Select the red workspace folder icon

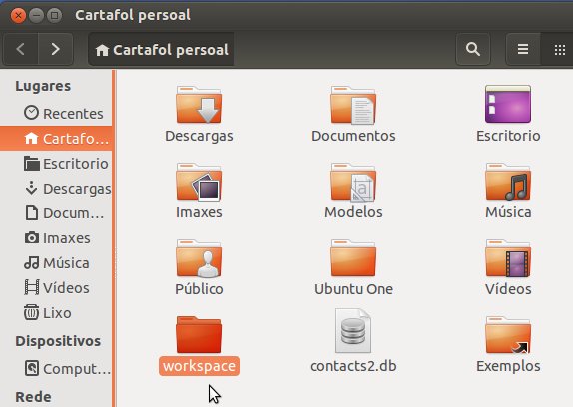(199, 335)
